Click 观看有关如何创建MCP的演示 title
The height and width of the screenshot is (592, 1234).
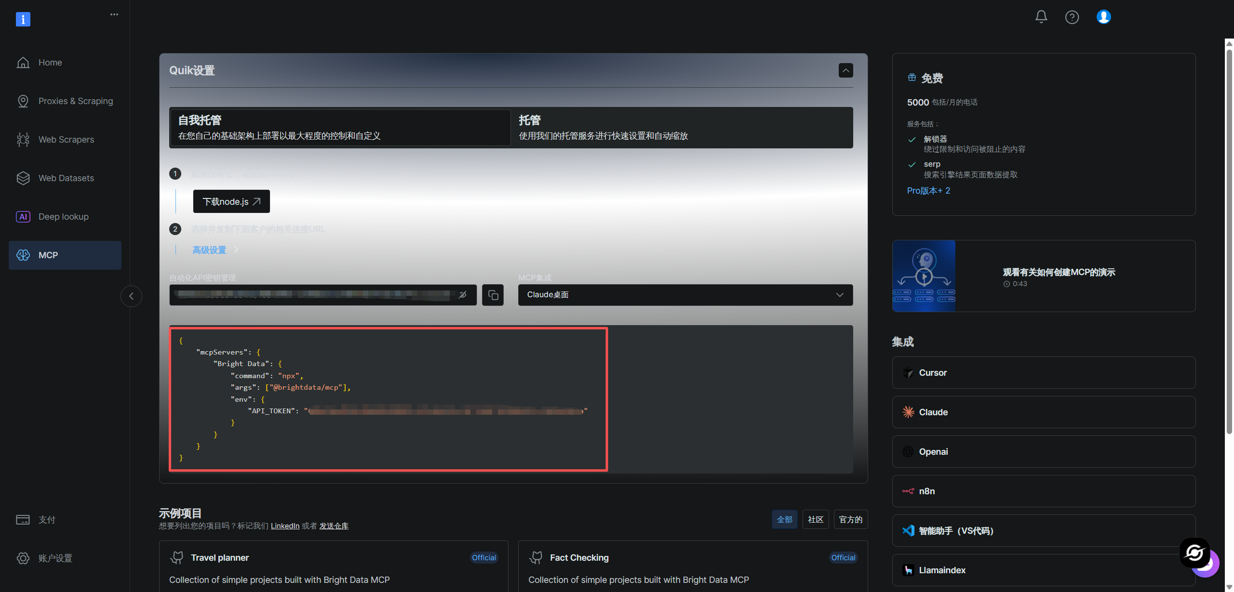click(1059, 272)
